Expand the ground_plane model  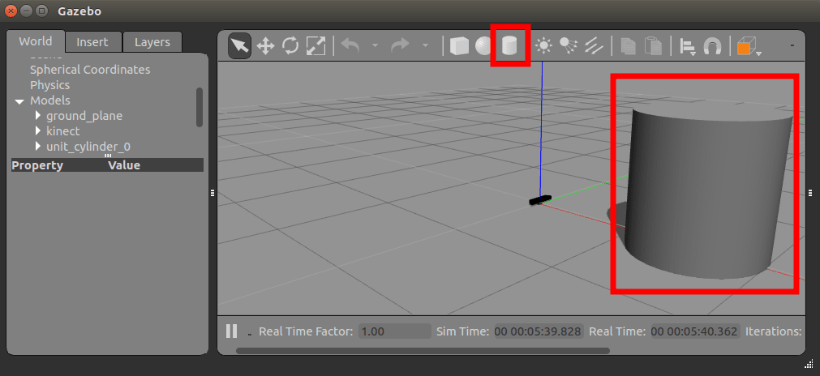38,115
